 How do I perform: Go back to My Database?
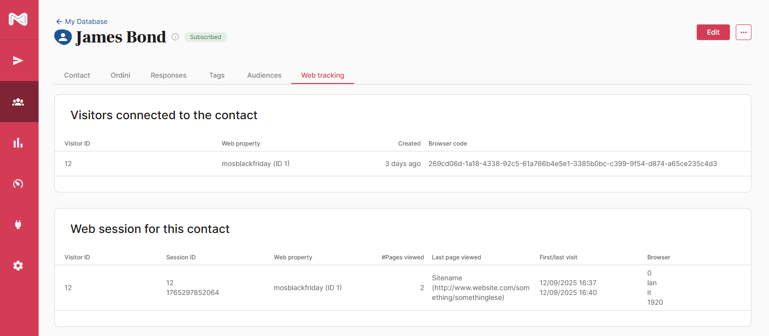click(82, 21)
